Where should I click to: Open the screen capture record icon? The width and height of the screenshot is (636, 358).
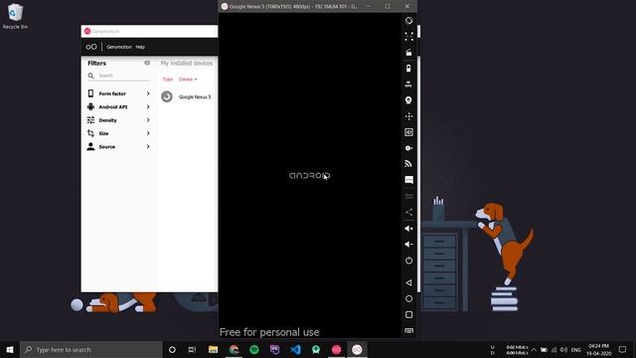(408, 148)
